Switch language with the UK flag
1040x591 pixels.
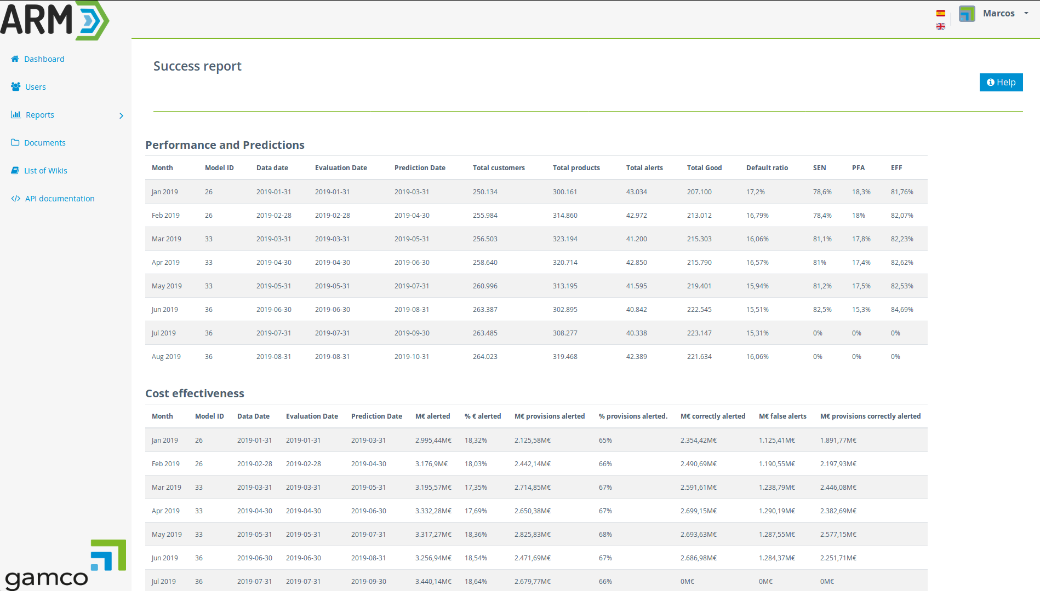pos(941,26)
